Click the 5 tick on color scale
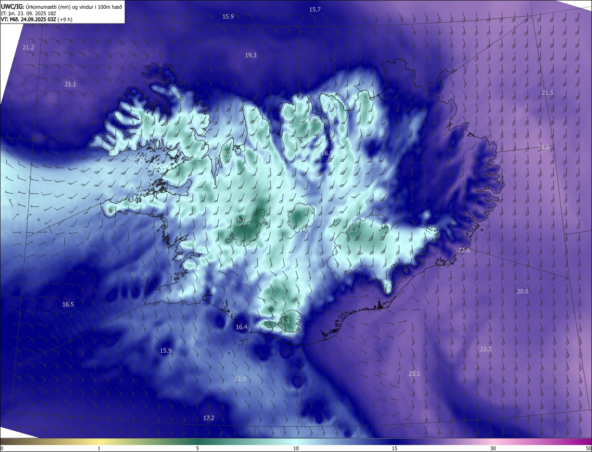This screenshot has width=592, height=452. [x=197, y=449]
